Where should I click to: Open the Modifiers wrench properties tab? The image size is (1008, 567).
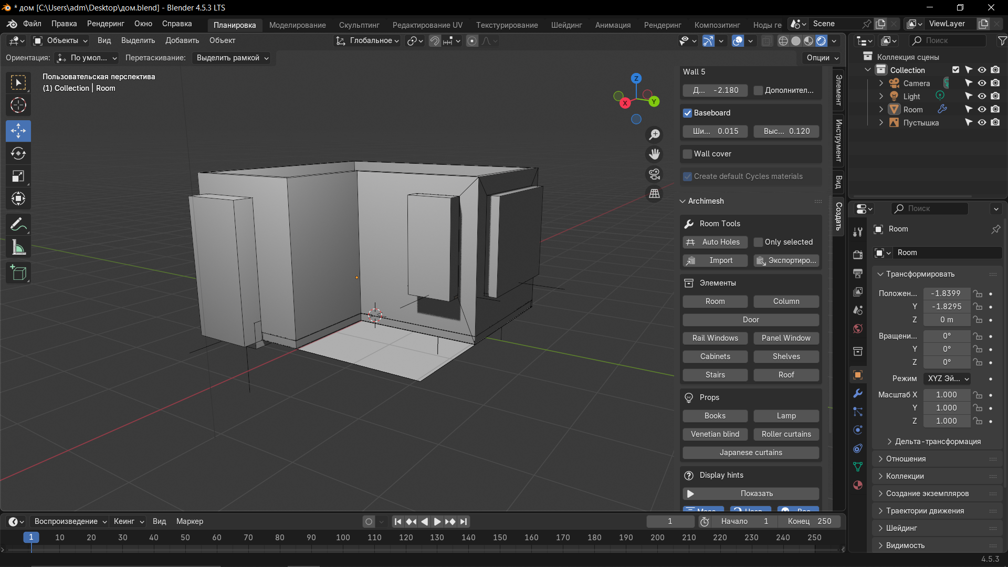858,393
